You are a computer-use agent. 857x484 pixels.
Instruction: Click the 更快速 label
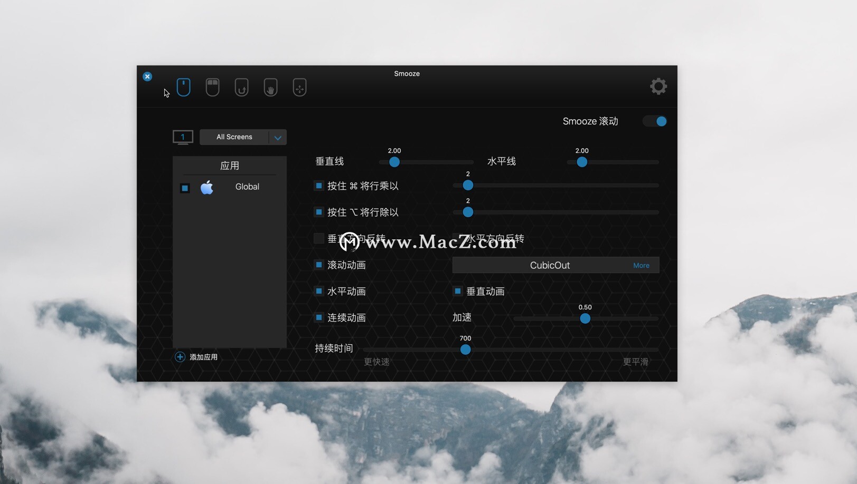[376, 362]
